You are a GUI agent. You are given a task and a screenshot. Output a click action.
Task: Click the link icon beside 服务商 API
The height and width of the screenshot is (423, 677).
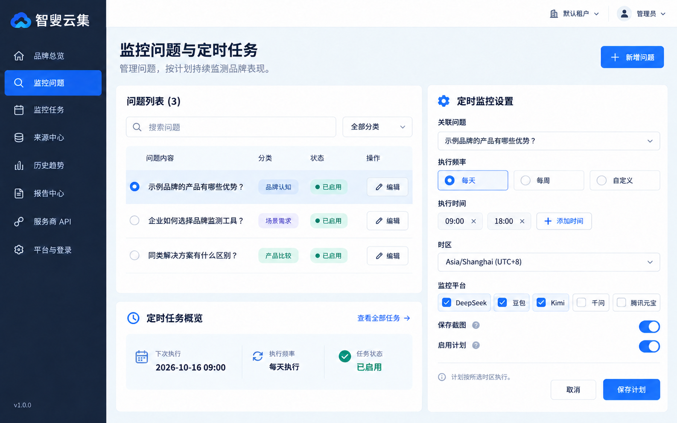[19, 222]
